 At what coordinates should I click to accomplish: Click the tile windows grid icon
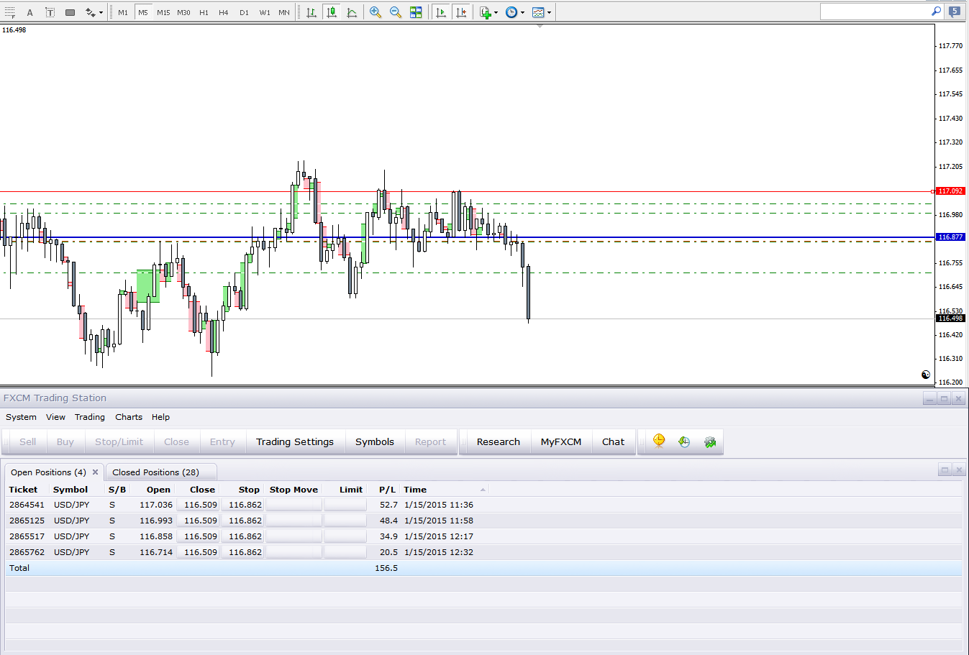[x=416, y=12]
